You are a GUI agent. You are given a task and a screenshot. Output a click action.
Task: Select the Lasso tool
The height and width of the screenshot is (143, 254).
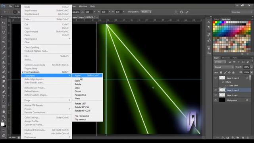click(x=4, y=33)
